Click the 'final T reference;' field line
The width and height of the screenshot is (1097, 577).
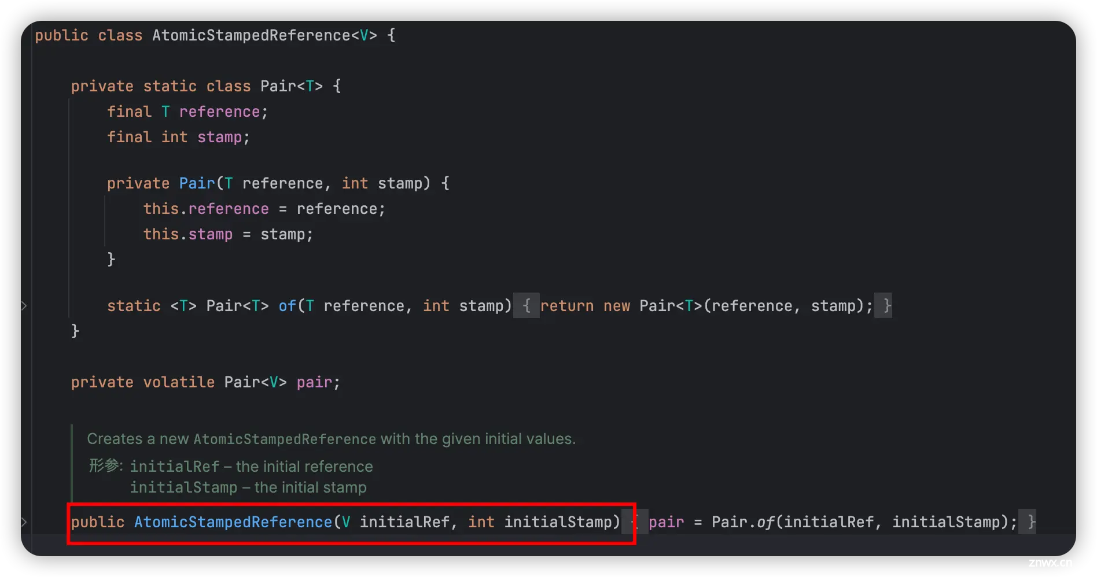[187, 112]
